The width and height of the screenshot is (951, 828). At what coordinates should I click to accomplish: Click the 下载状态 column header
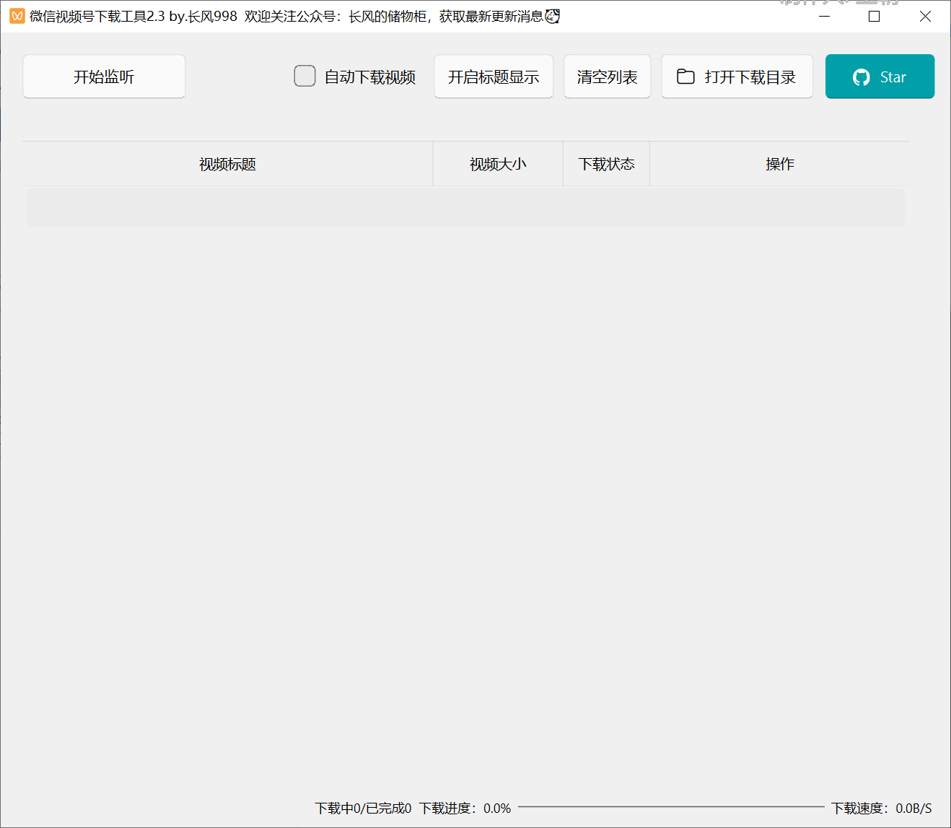tap(606, 164)
